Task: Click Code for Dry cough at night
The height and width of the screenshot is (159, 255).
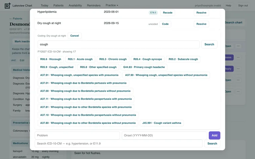Action: pyautogui.click(x=165, y=24)
